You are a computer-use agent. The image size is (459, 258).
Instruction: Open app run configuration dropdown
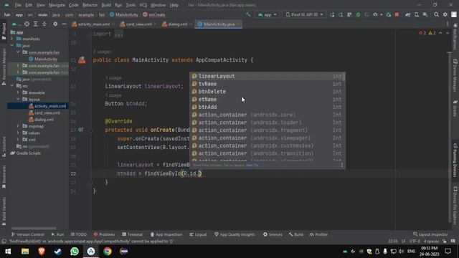tap(268, 14)
